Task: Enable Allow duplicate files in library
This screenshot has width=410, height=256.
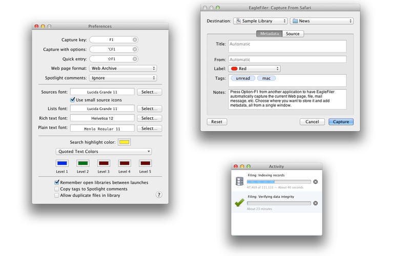Action: [x=57, y=196]
